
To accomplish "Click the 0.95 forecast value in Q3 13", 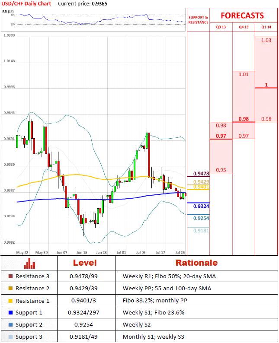I will (x=221, y=170).
